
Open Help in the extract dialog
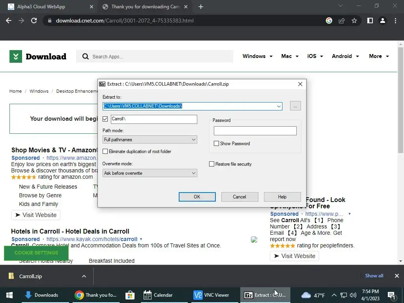point(282,197)
